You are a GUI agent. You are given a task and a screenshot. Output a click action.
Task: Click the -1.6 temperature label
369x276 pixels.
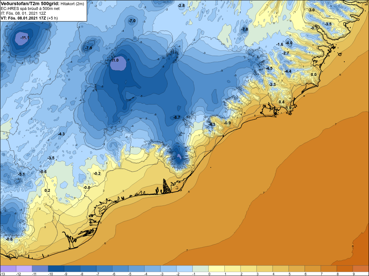point(280,44)
